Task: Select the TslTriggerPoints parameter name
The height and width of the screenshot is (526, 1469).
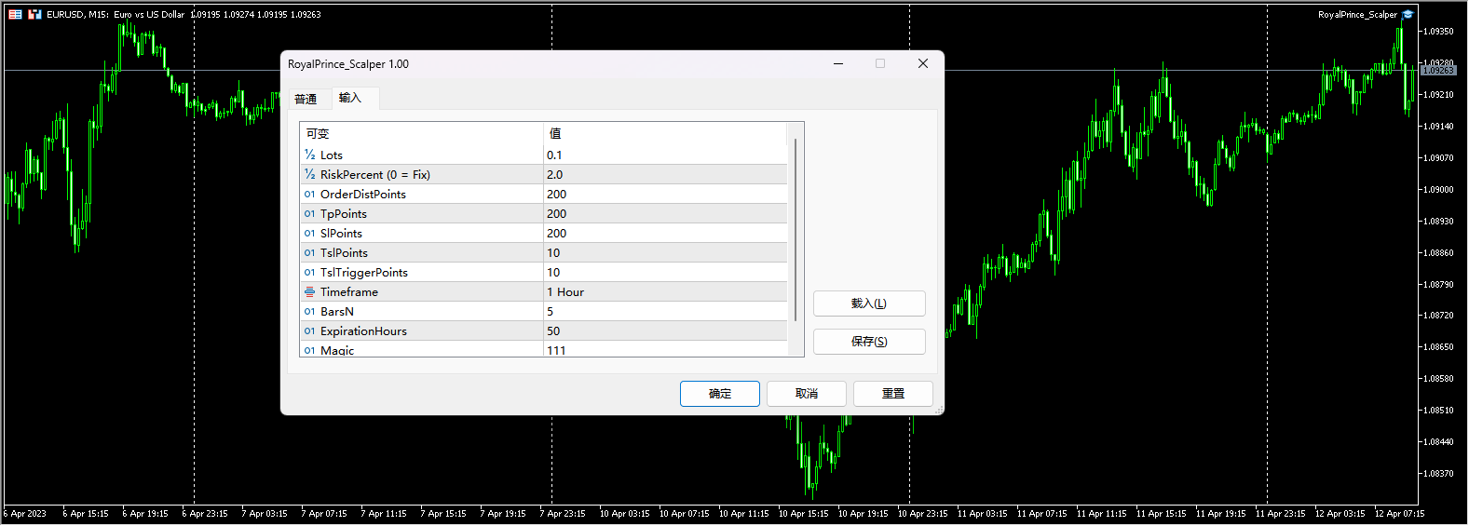Action: (364, 273)
